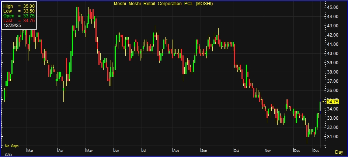This screenshot has height=157, width=348.
Task: Click the 37.00 price axis label
Action: (333, 81)
